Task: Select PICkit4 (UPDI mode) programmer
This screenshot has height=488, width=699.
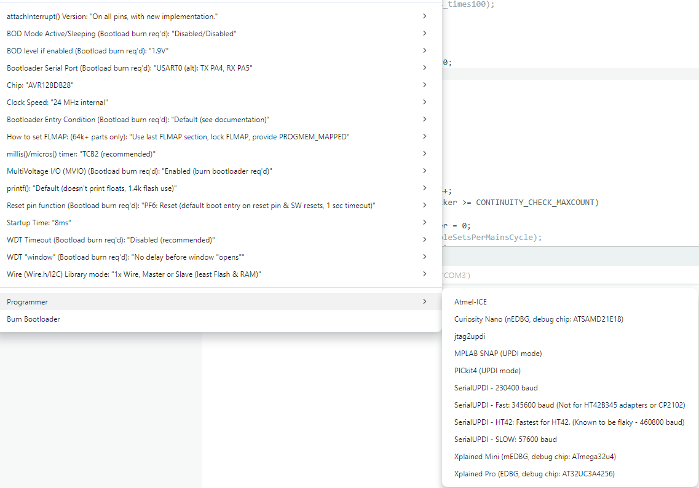Action: pyautogui.click(x=487, y=371)
